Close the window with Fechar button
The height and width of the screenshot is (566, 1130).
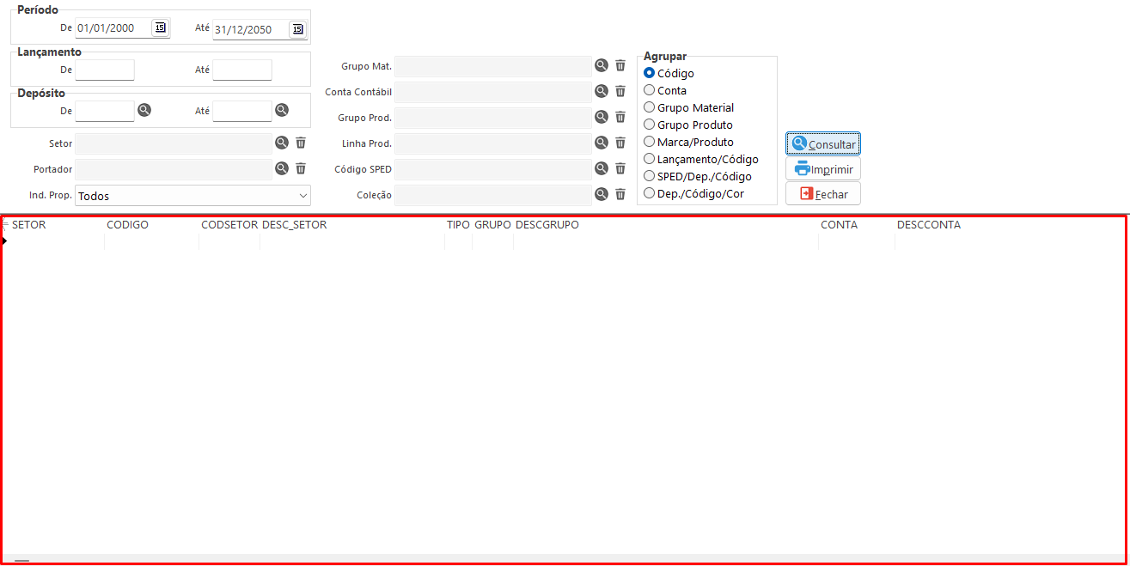[x=823, y=194]
